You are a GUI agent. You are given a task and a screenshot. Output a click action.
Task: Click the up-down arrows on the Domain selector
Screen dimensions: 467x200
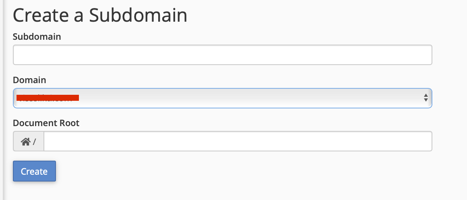pyautogui.click(x=426, y=98)
